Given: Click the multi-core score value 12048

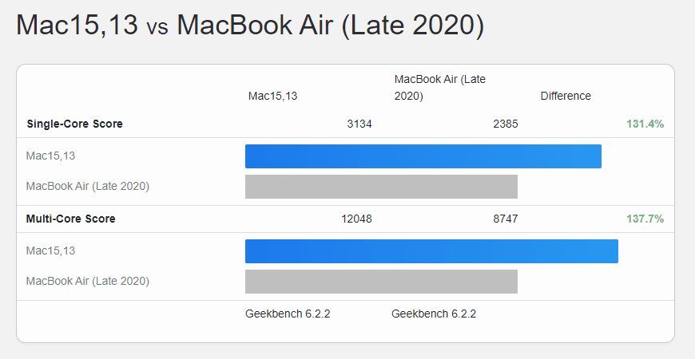Looking at the screenshot, I should point(356,219).
